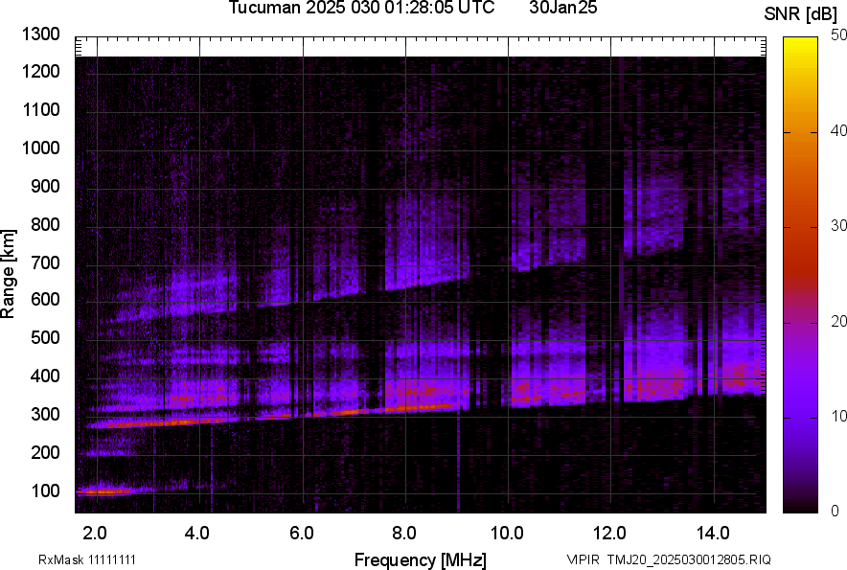Screen dimensions: 847x570
Task: Click the bright echo at 100 km range
Action: [x=102, y=491]
